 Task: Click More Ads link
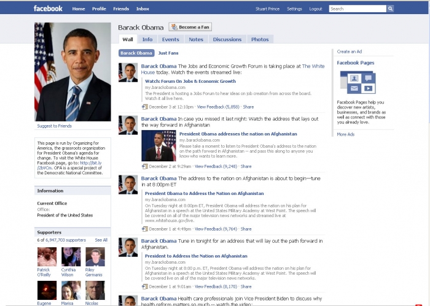point(345,134)
